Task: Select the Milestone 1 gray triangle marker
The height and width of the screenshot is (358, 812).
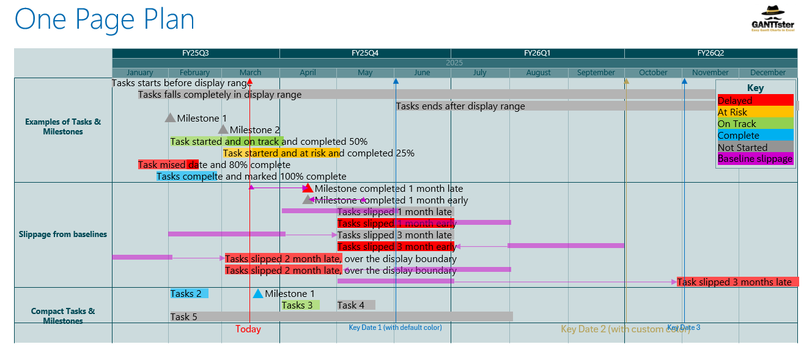Action: pyautogui.click(x=170, y=118)
